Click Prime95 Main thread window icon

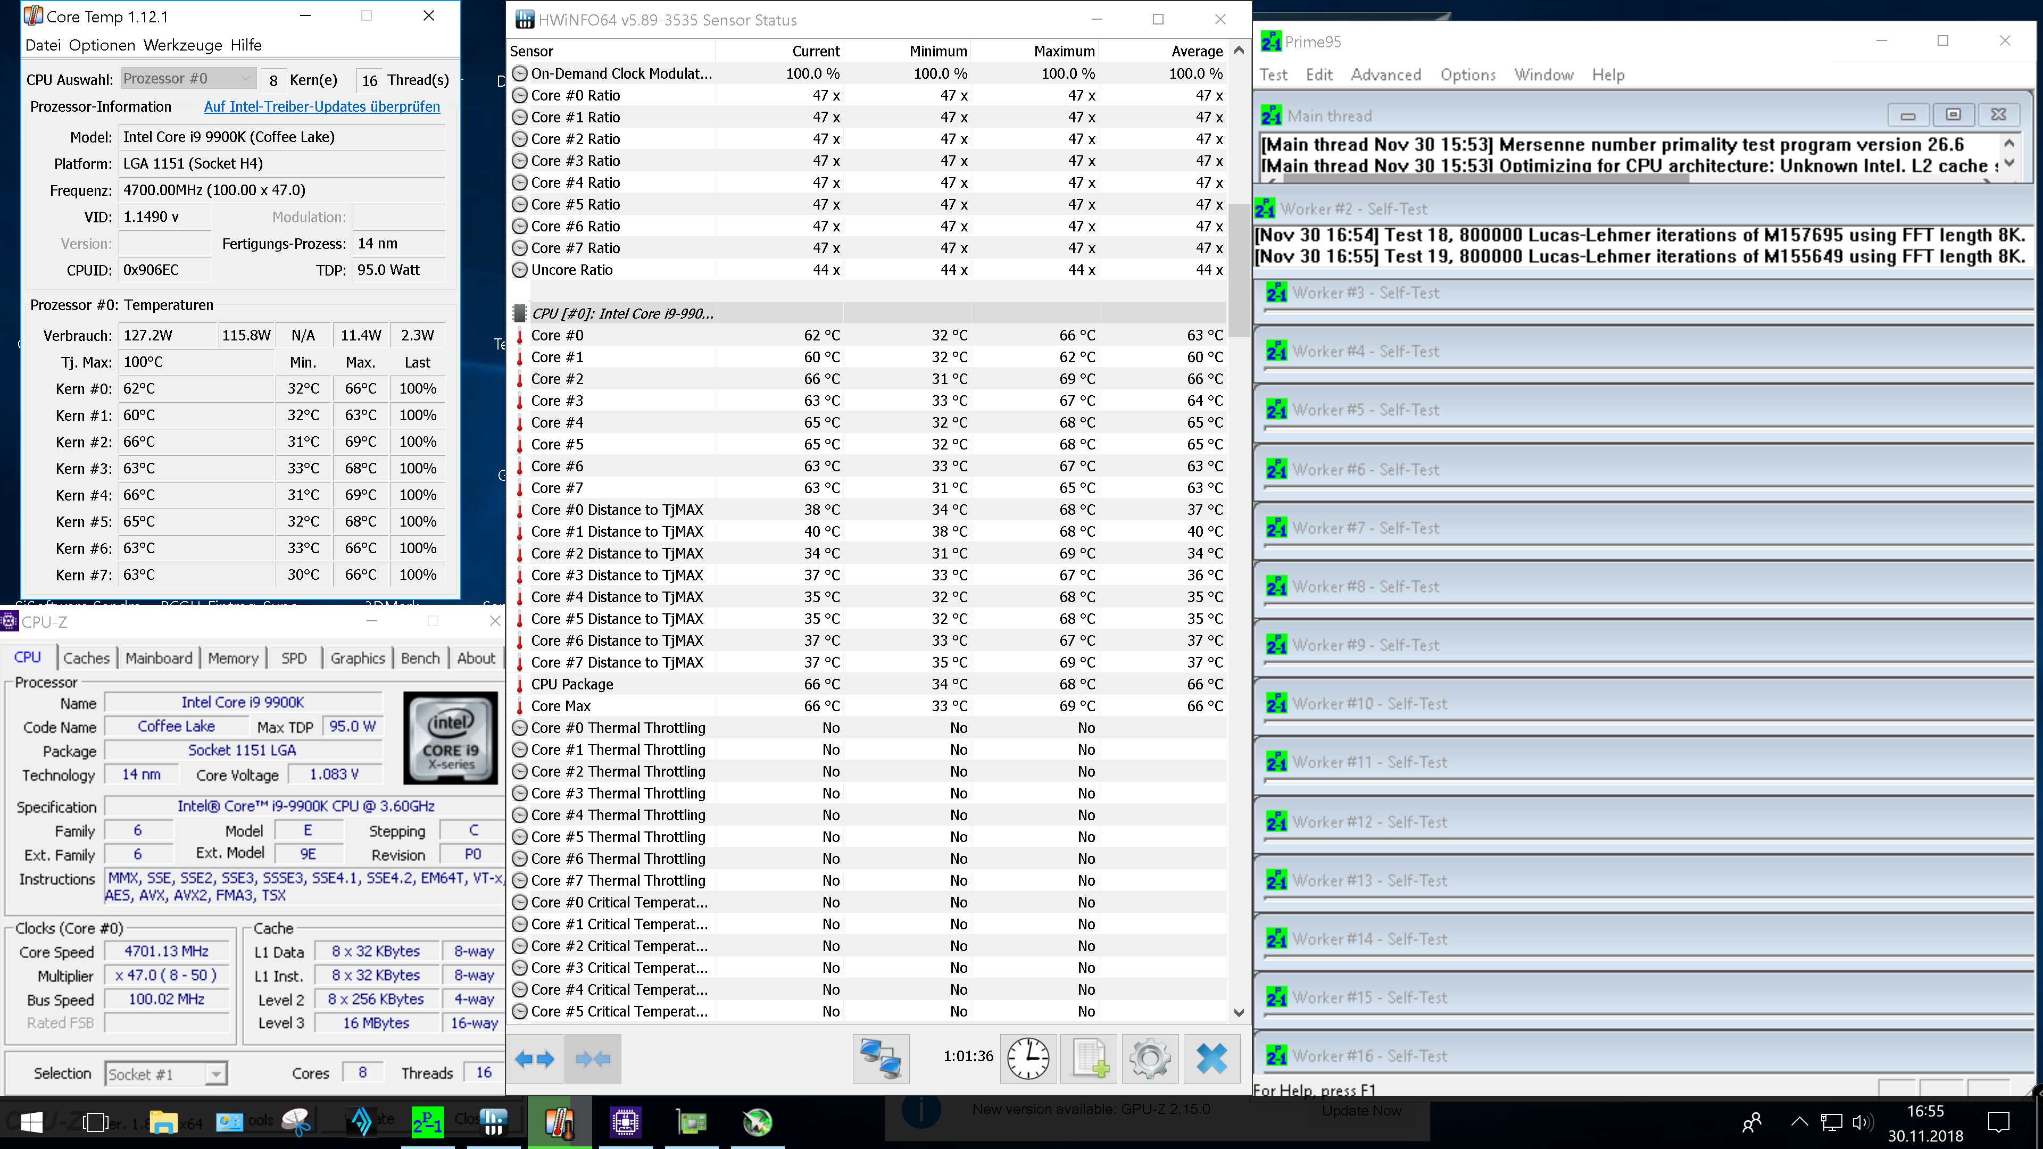pyautogui.click(x=1272, y=116)
